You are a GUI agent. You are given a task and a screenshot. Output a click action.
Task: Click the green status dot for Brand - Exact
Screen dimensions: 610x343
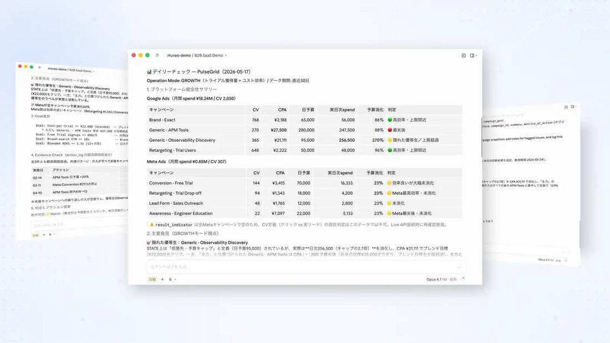coord(390,120)
